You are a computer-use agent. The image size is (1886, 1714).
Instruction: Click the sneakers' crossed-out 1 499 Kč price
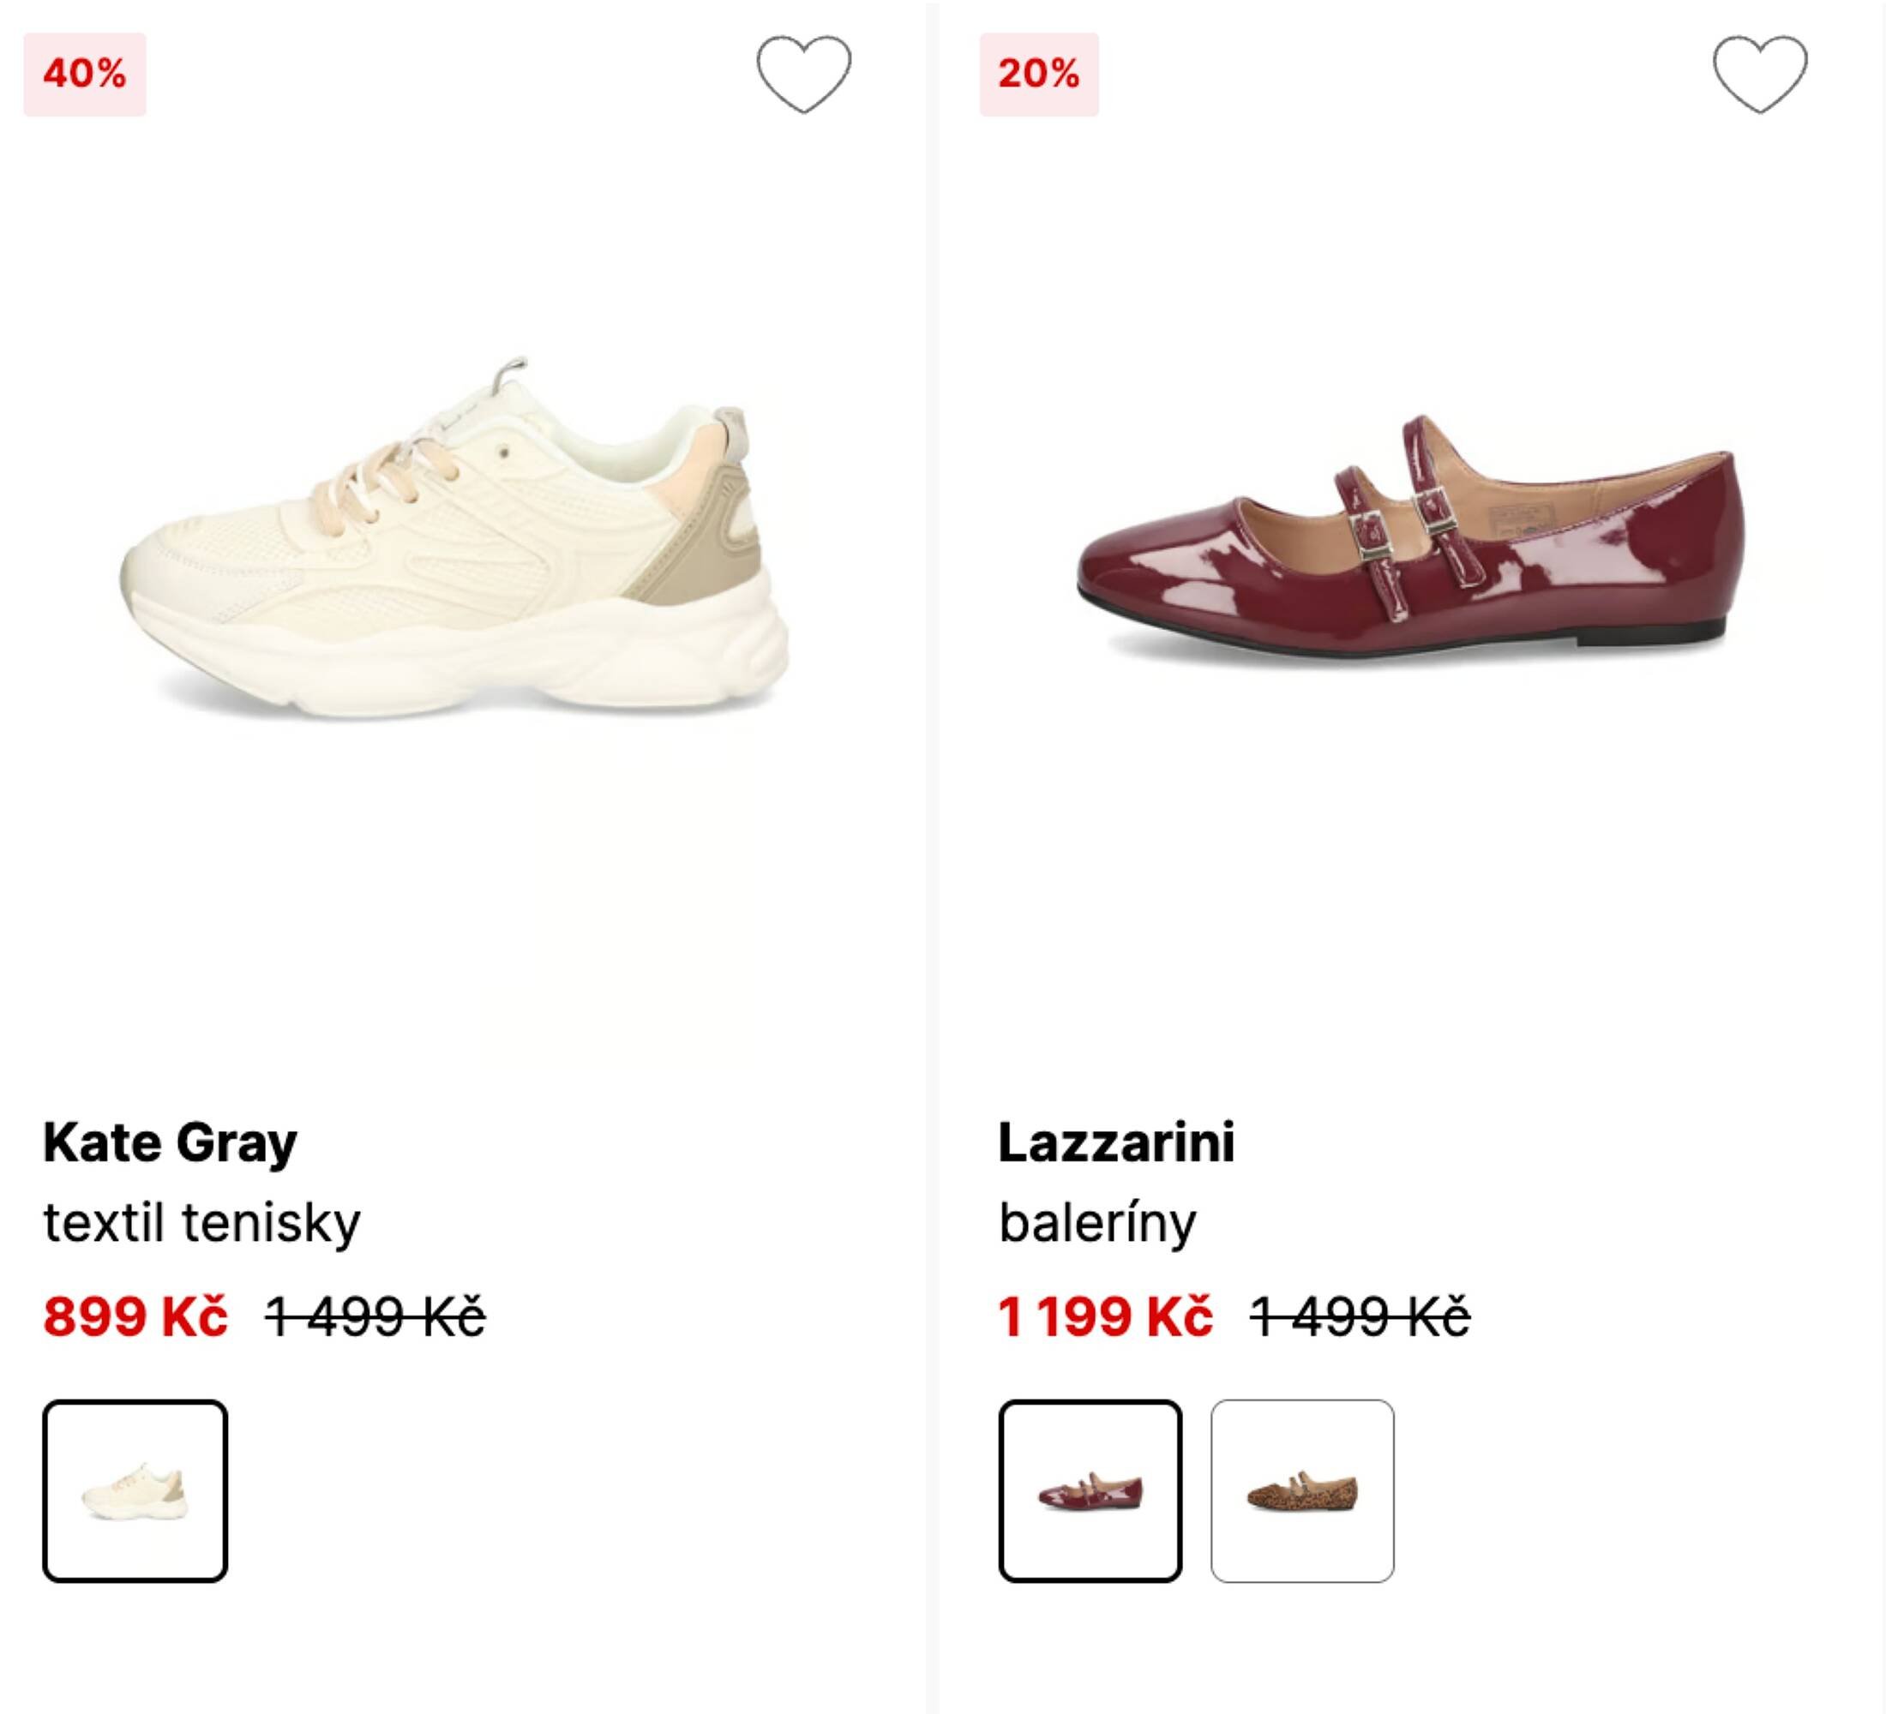click(375, 1316)
